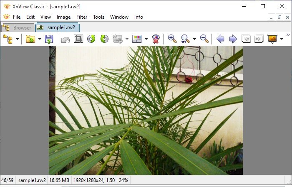The height and width of the screenshot is (187, 292).
Task: Click the Zoom Out magnifier icon
Action: [x=204, y=39]
